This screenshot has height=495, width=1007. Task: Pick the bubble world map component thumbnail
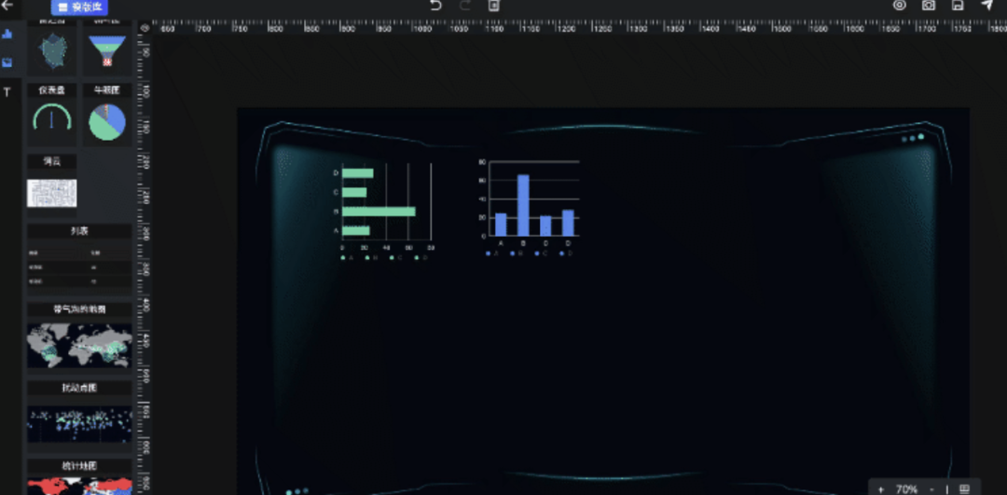tap(79, 346)
